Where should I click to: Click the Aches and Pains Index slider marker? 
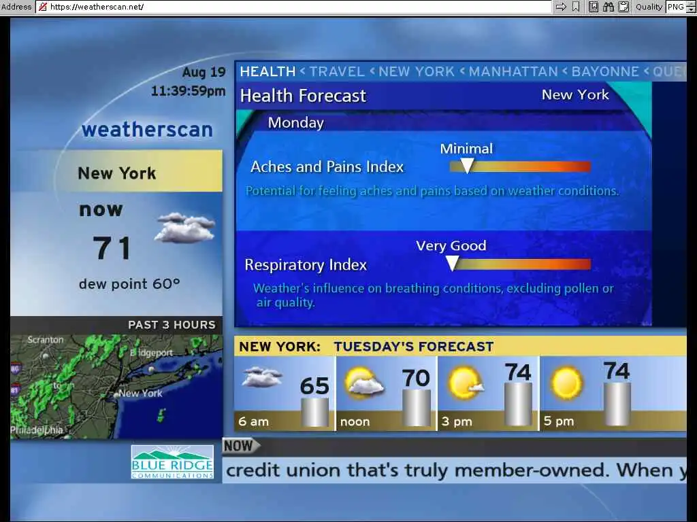(467, 166)
